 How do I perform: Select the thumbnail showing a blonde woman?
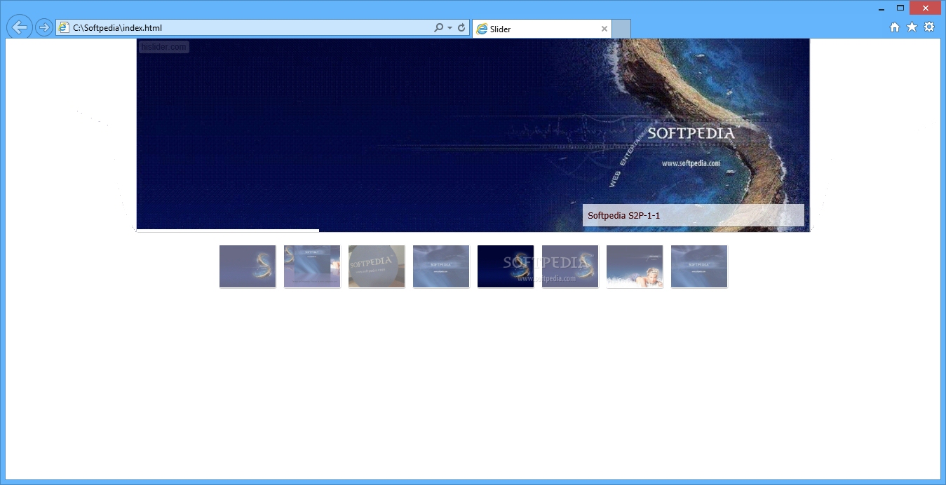[635, 266]
